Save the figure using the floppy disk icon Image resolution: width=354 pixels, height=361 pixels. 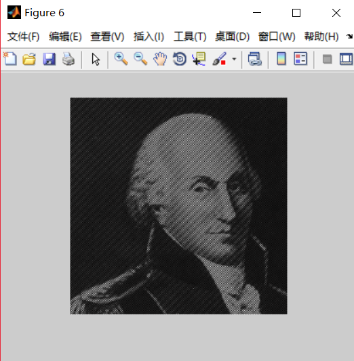click(49, 59)
